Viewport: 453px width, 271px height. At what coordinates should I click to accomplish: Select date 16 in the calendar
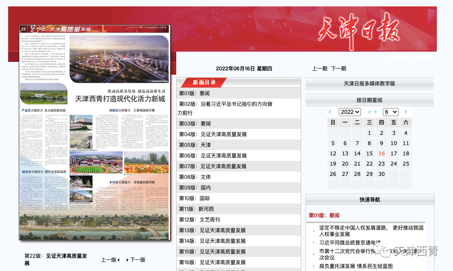click(x=382, y=153)
